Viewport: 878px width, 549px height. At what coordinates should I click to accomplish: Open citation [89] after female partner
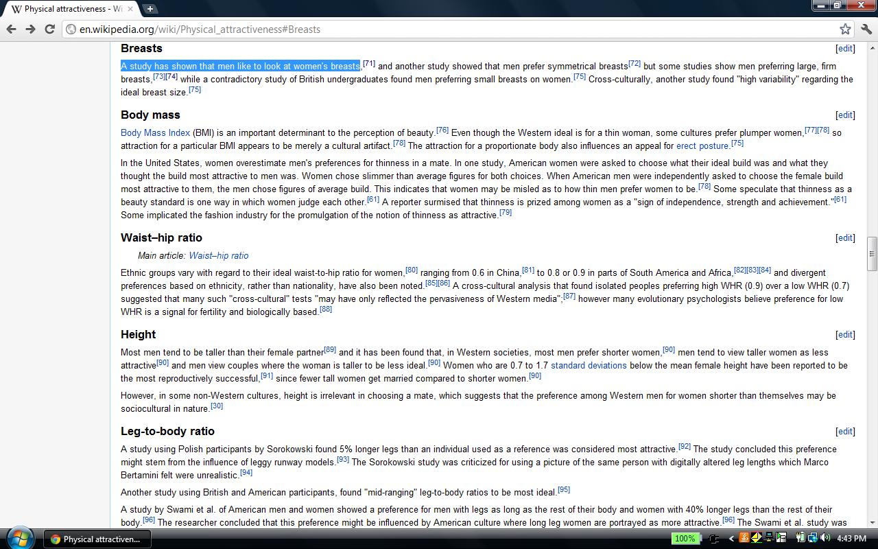click(x=330, y=350)
